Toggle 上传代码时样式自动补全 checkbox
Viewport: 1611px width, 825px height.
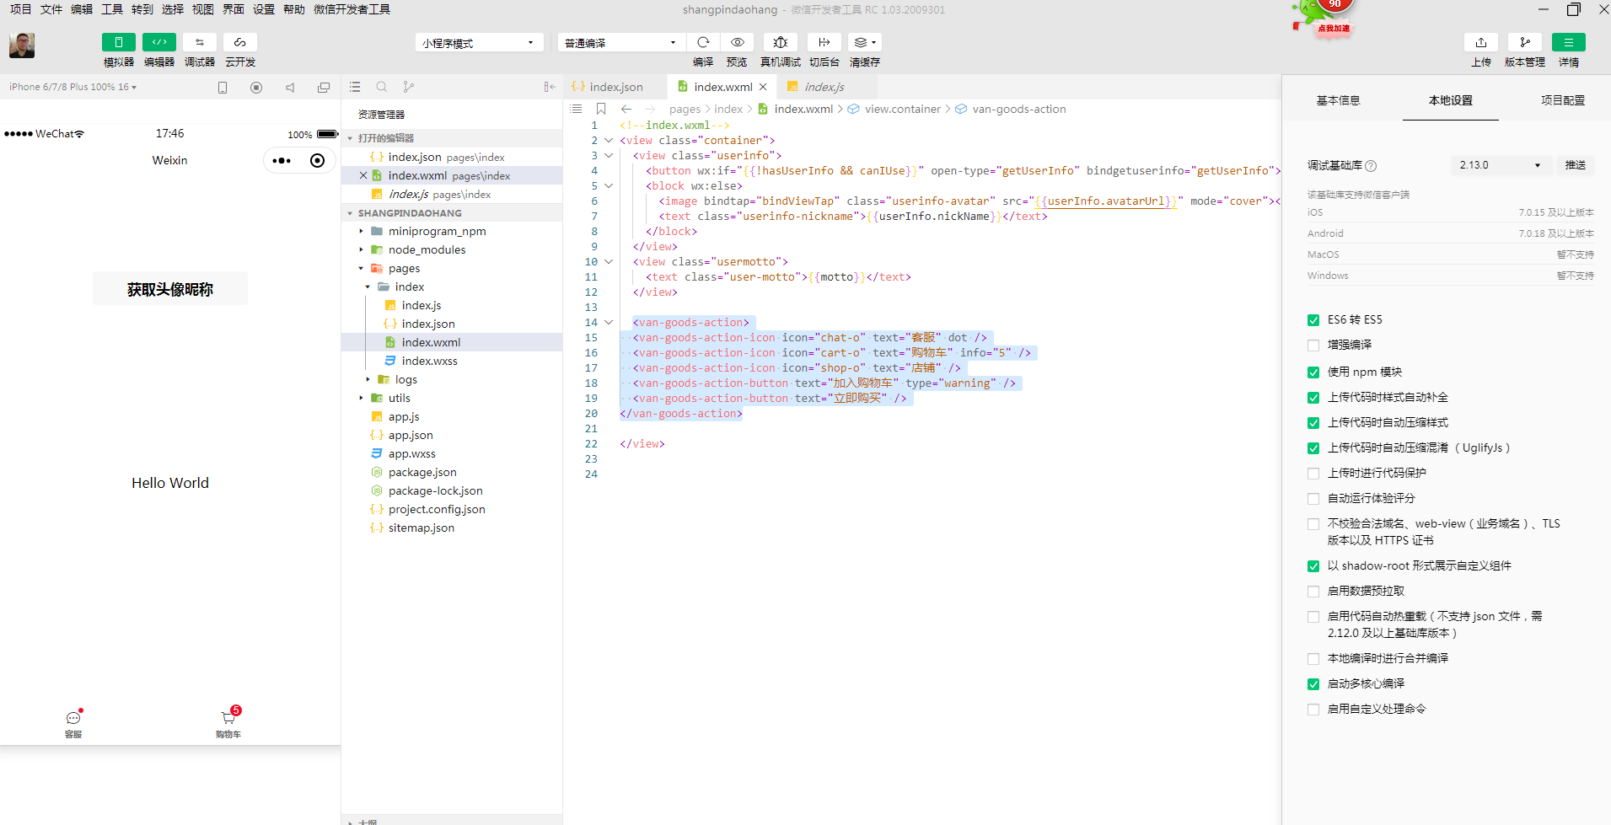tap(1313, 398)
